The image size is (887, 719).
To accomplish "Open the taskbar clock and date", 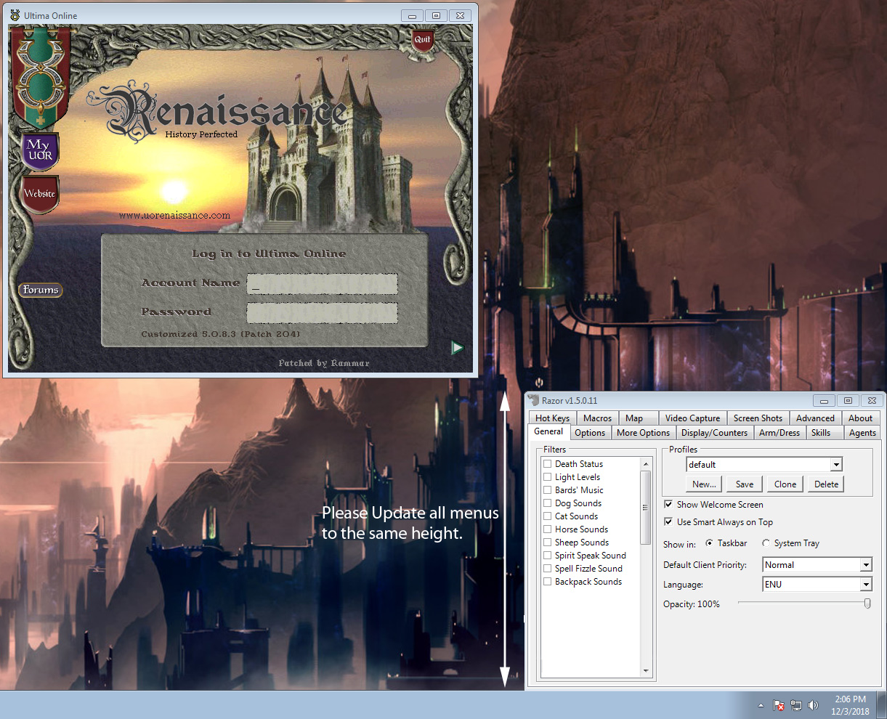I will (850, 705).
